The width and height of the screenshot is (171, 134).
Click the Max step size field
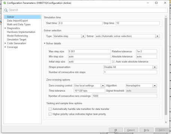(x=89, y=51)
